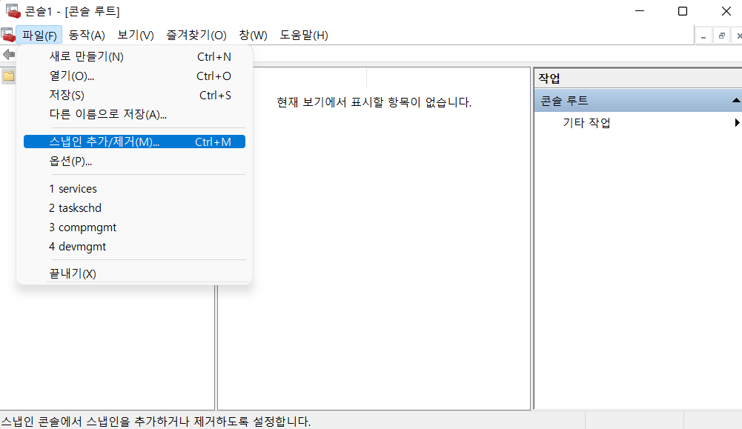Image resolution: width=742 pixels, height=429 pixels.
Task: Expand the 기타 작업 submenu arrow
Action: click(x=737, y=123)
